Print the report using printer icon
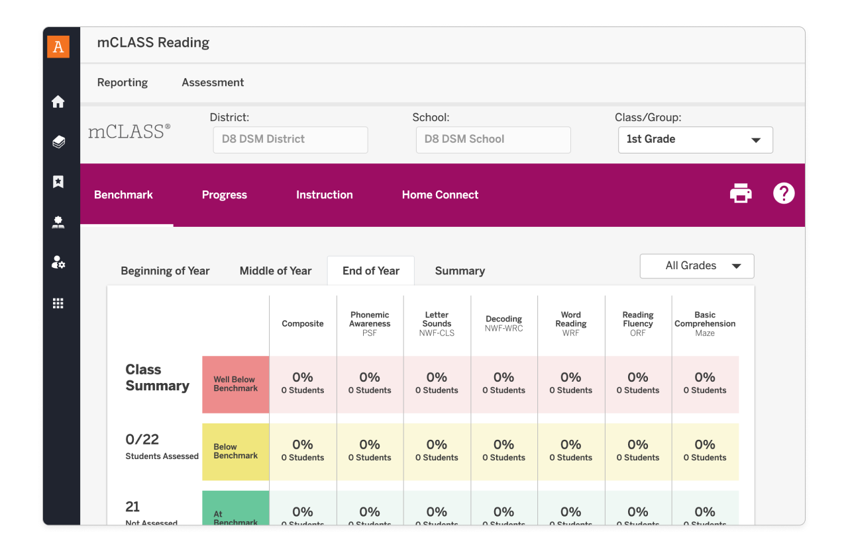The image size is (848, 553). (x=741, y=194)
